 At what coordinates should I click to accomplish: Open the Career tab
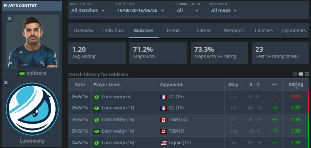coord(204,31)
